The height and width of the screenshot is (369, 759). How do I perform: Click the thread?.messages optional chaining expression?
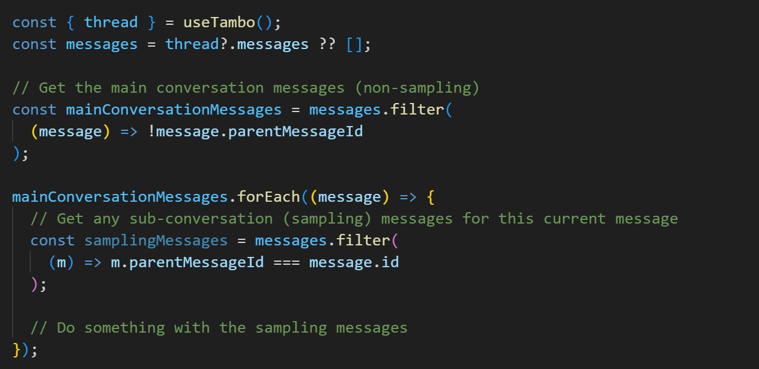[x=237, y=44]
